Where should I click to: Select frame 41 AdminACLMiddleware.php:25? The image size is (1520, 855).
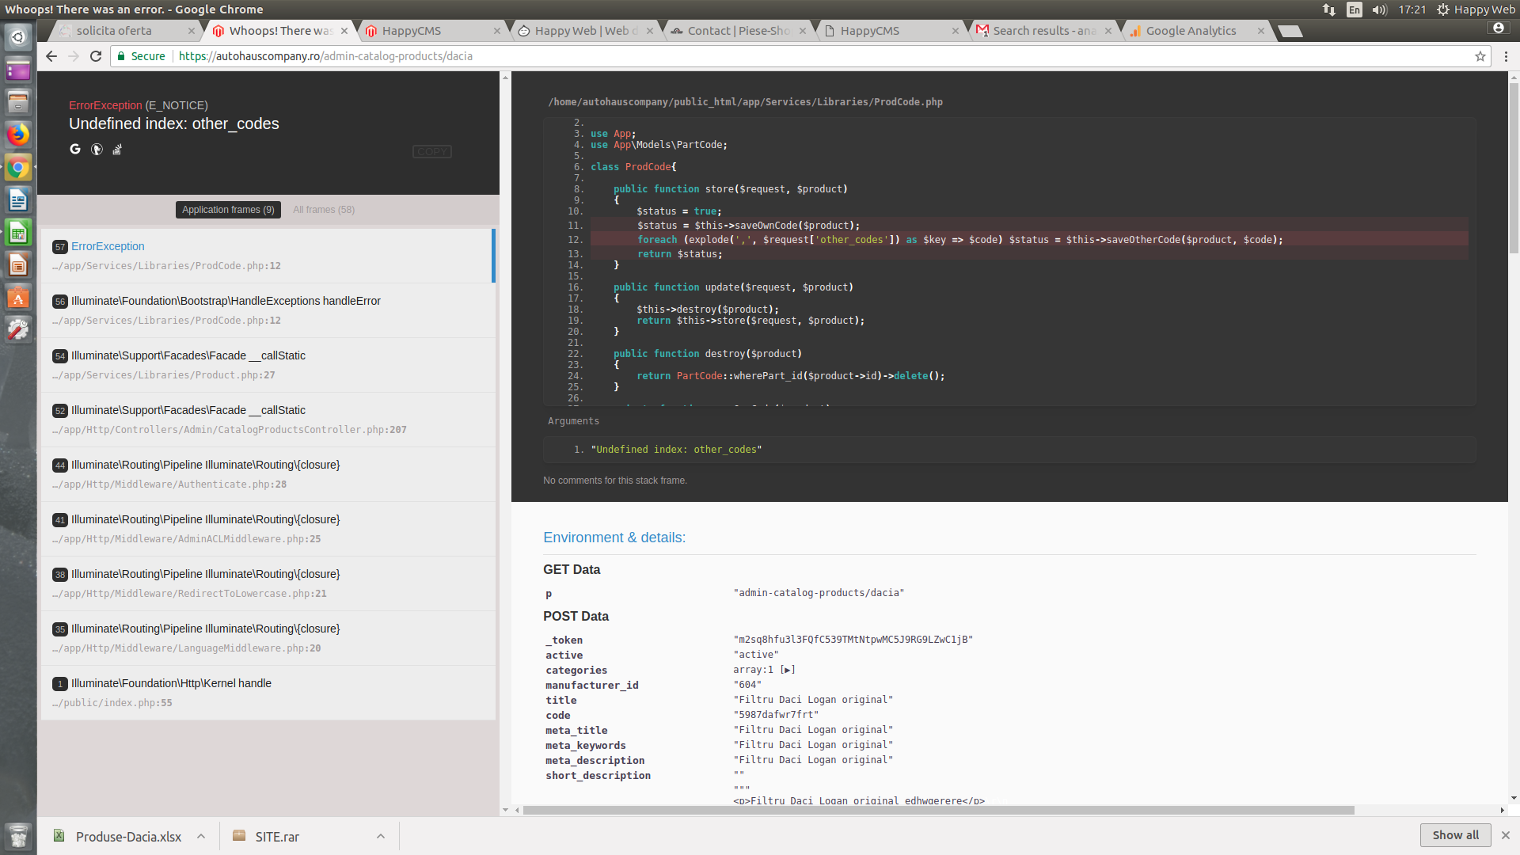(x=268, y=529)
